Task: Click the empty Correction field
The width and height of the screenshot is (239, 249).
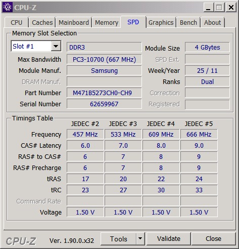Action: [x=207, y=93]
